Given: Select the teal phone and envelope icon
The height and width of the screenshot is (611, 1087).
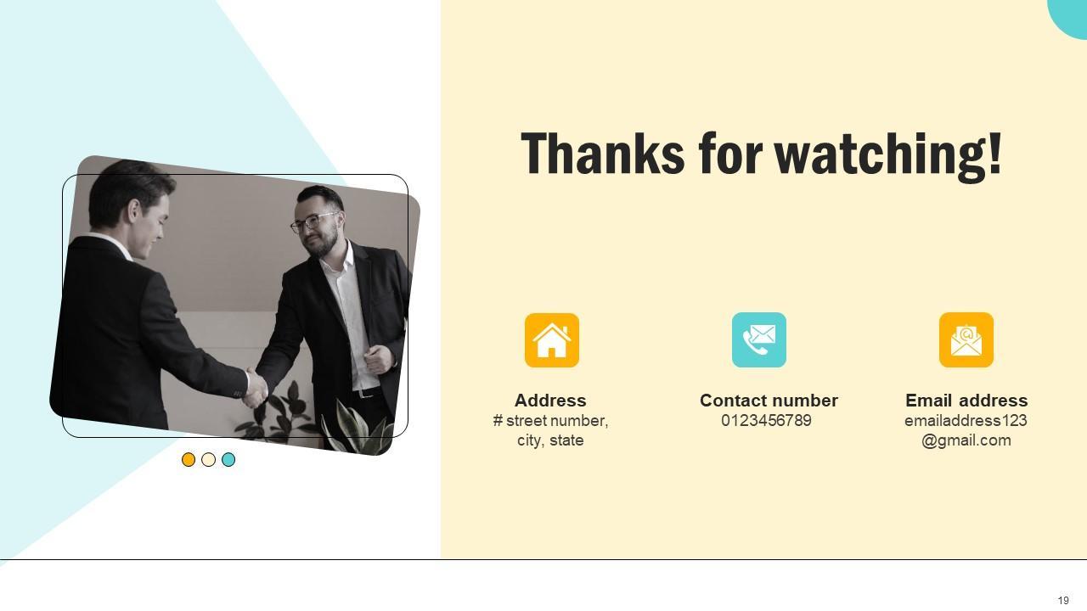Looking at the screenshot, I should coord(759,340).
